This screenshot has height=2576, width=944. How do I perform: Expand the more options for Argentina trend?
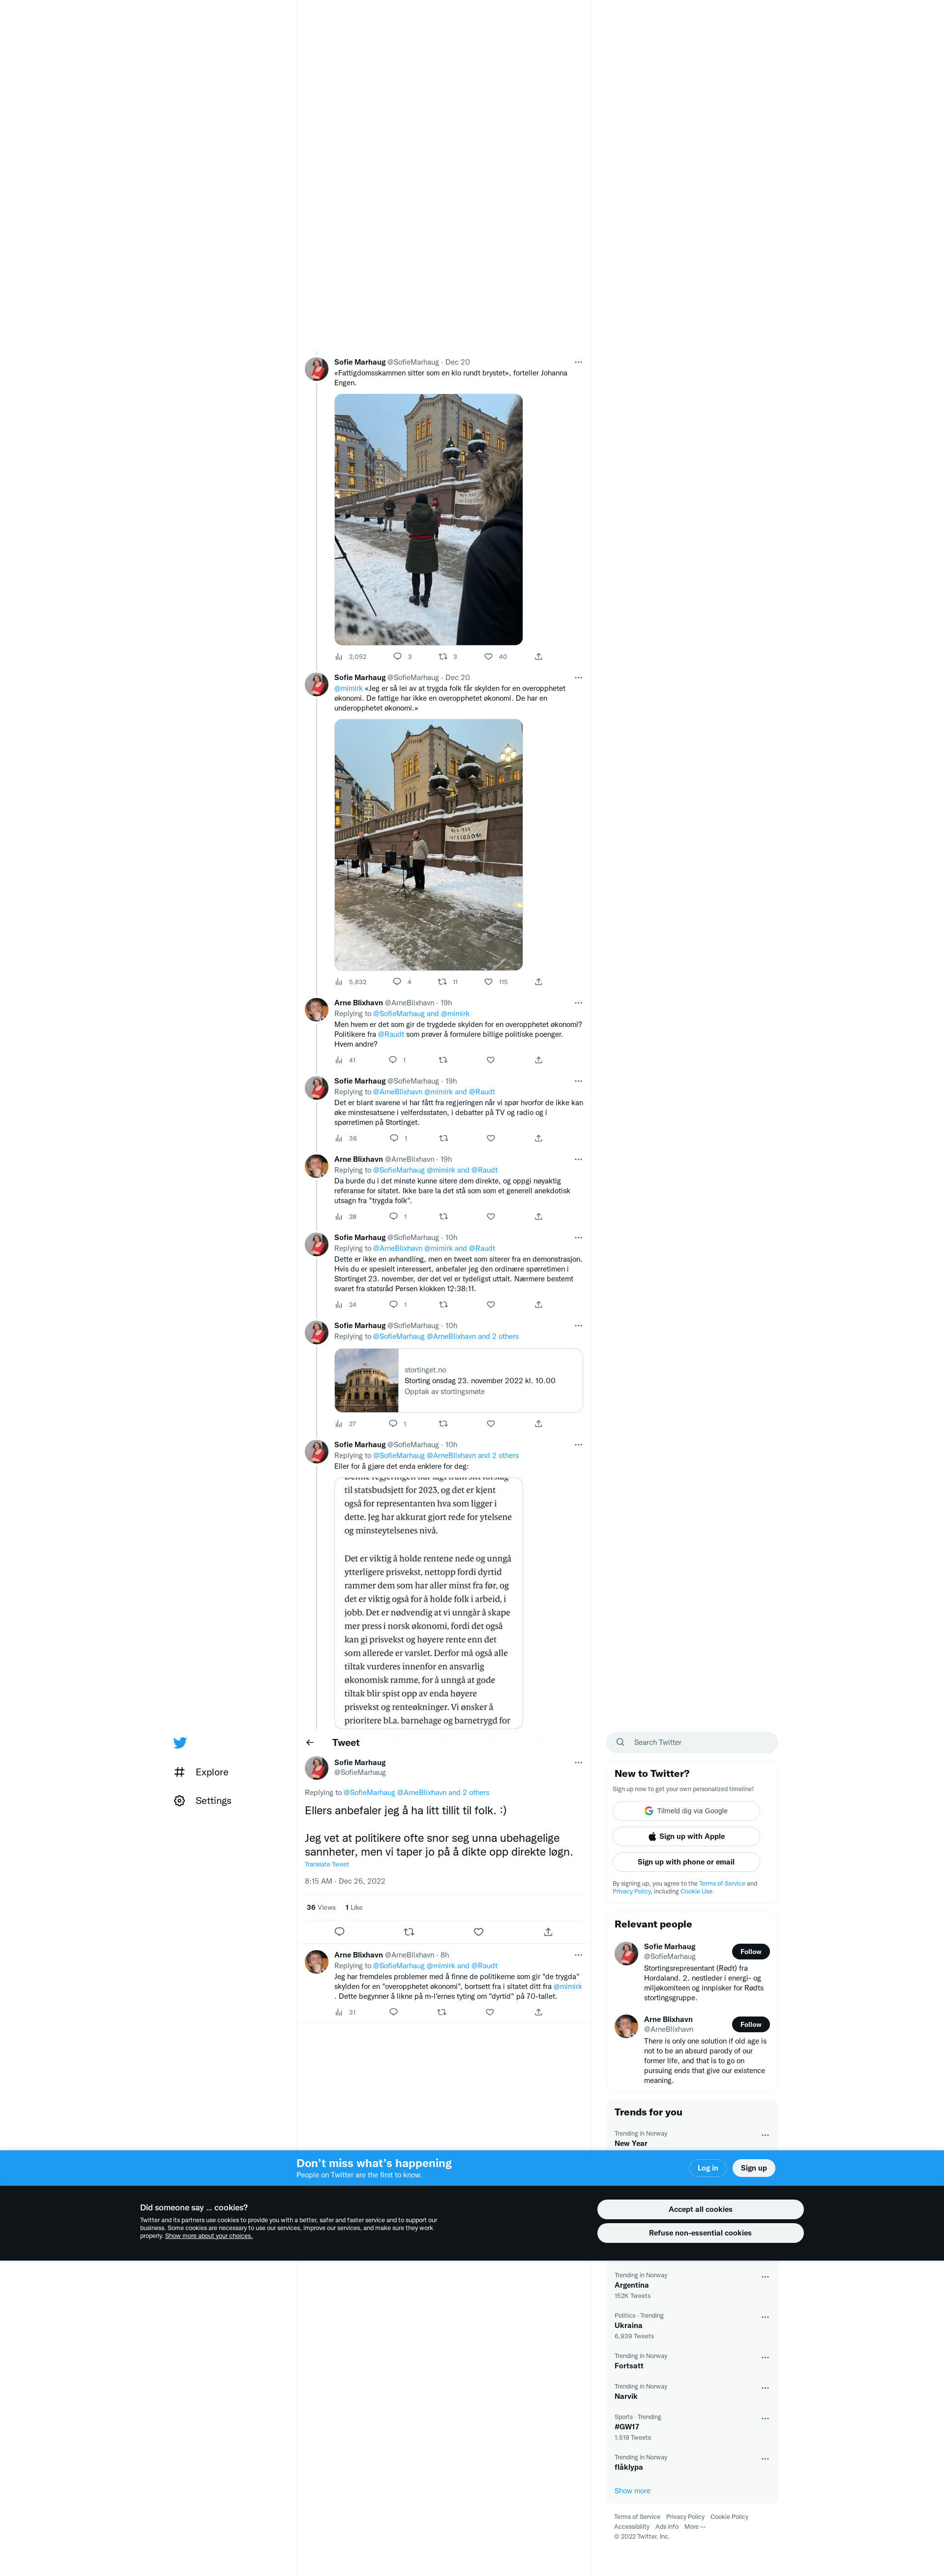(765, 2277)
